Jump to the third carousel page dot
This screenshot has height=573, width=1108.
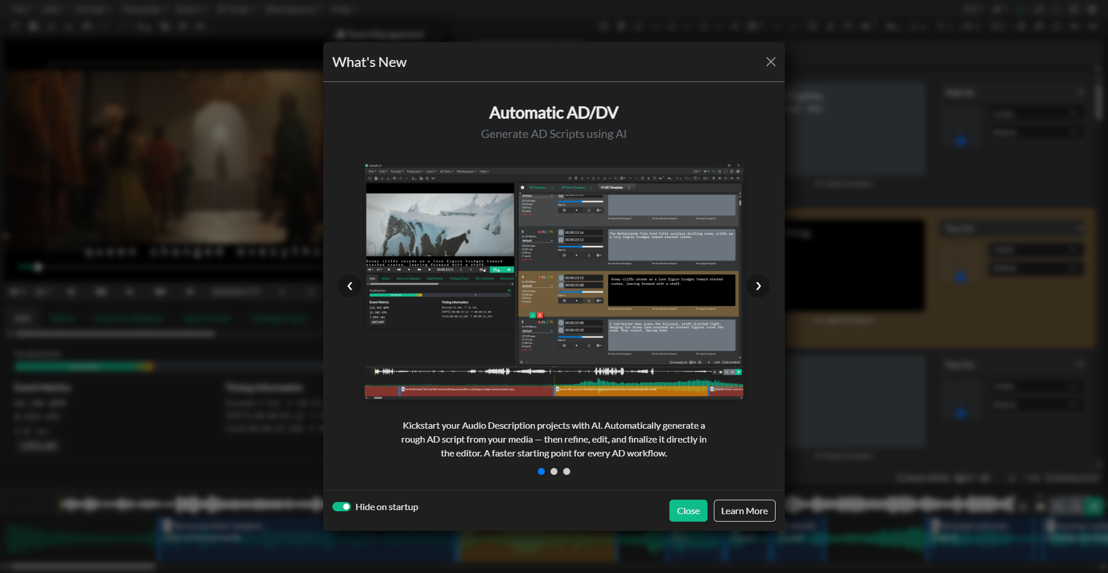pyautogui.click(x=567, y=471)
